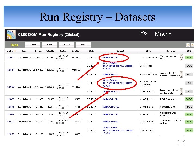
Task: Sort by the State column header
Action: [91, 51]
